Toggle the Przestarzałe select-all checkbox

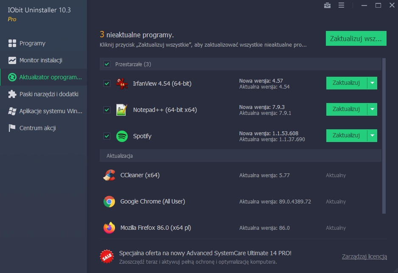(107, 64)
